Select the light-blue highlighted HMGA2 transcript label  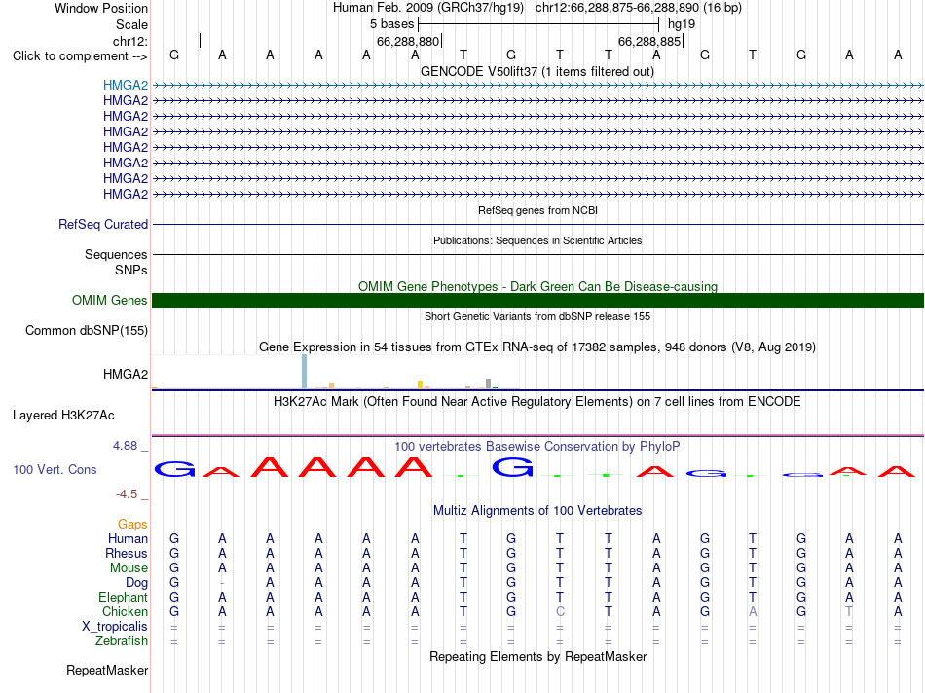tap(125, 85)
